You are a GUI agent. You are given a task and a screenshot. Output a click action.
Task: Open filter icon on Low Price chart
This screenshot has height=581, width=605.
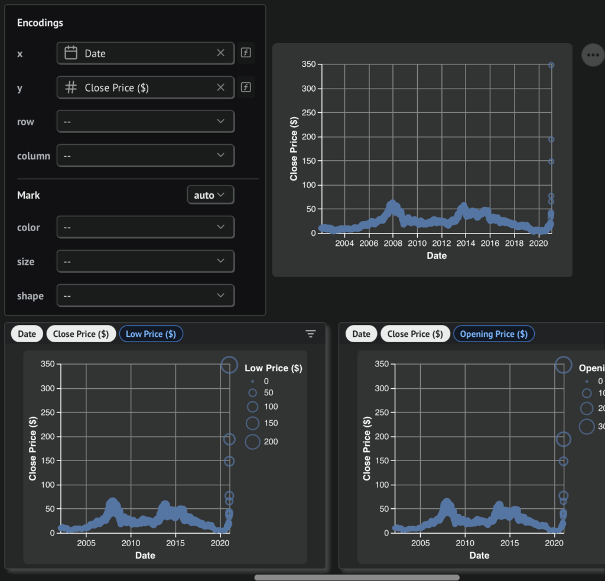click(x=311, y=335)
